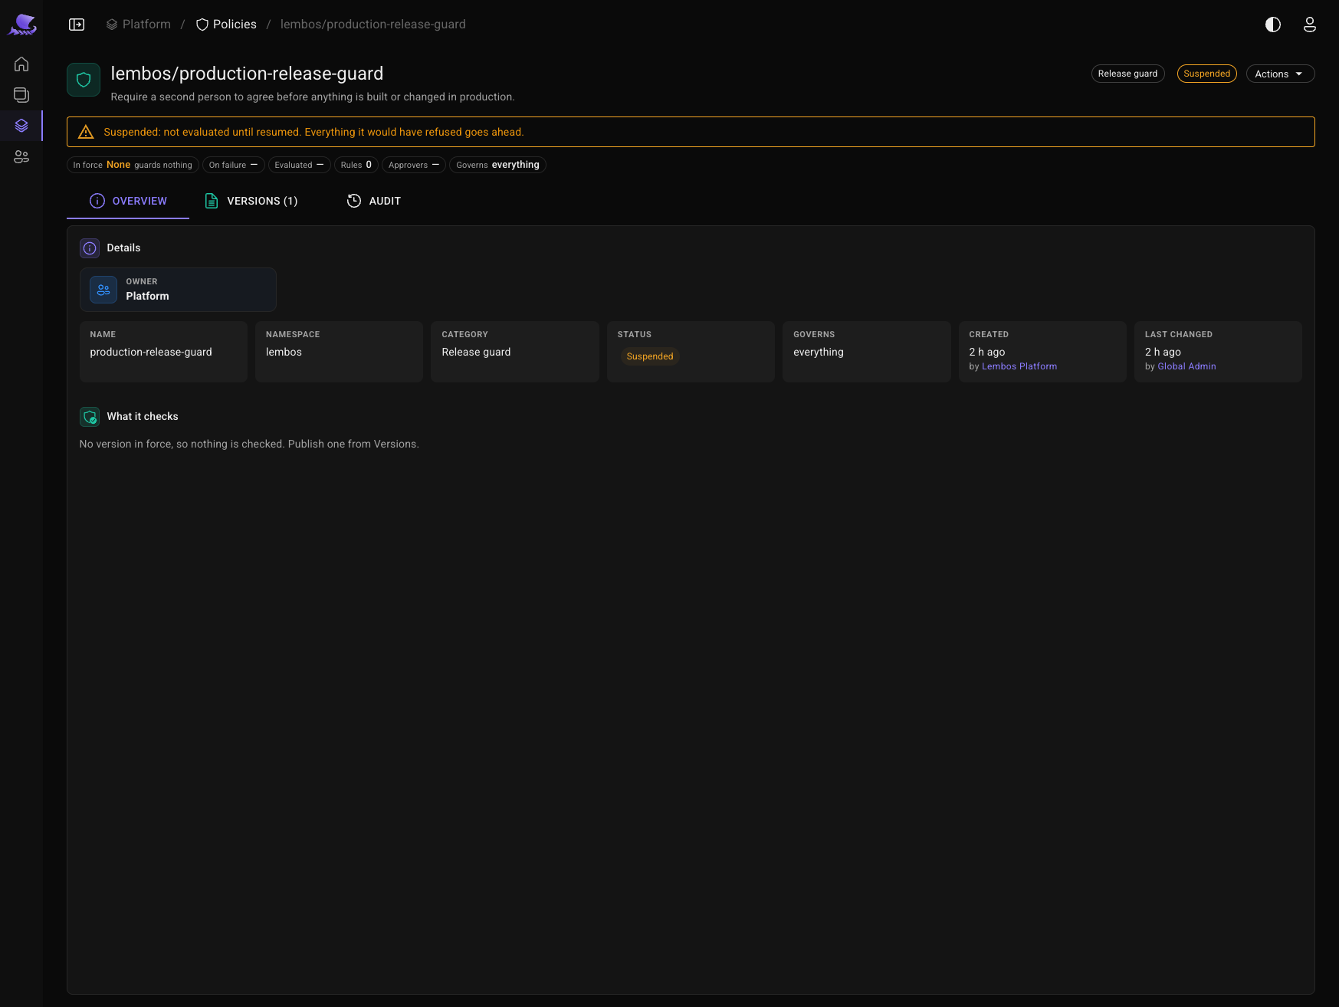
Task: Click the production-release-guard name value
Action: (151, 352)
